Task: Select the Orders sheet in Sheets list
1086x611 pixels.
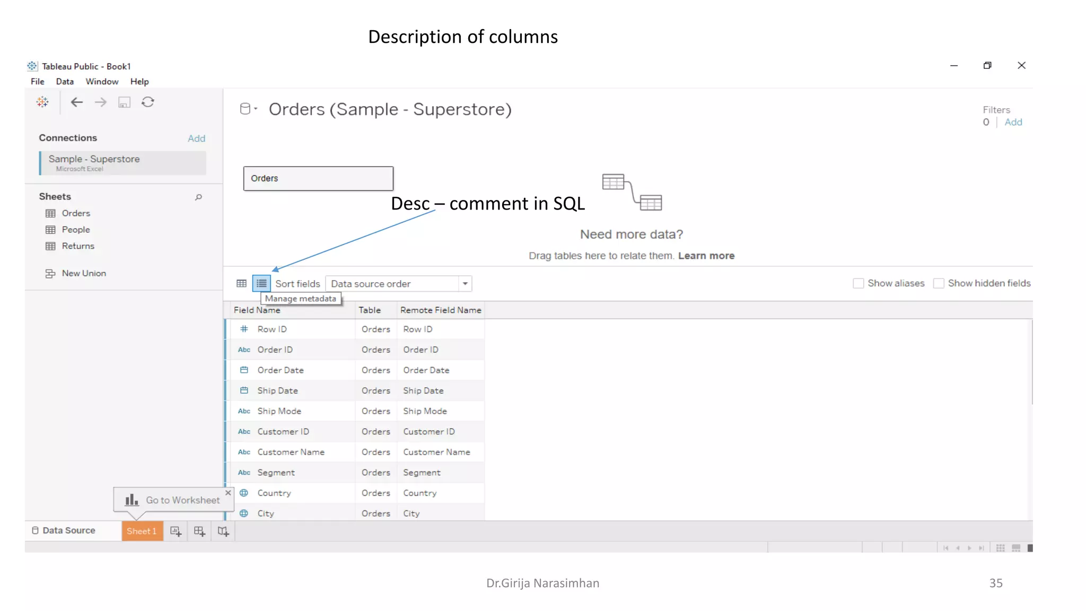Action: coord(76,213)
